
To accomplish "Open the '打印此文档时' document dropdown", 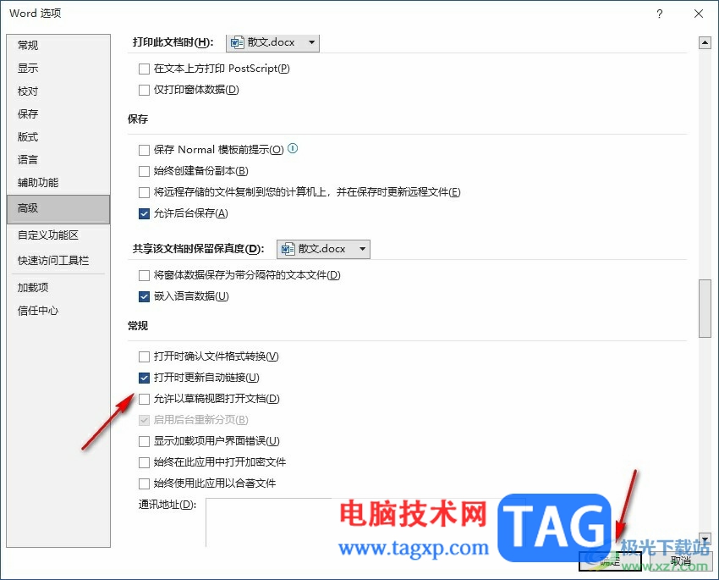I will point(273,42).
